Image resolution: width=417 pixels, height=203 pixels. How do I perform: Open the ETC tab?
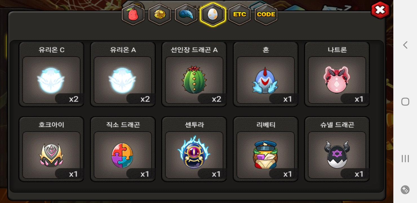pyautogui.click(x=239, y=14)
